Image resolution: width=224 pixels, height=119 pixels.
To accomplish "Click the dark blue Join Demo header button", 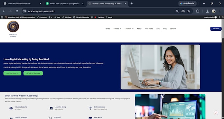I will coord(216,29).
